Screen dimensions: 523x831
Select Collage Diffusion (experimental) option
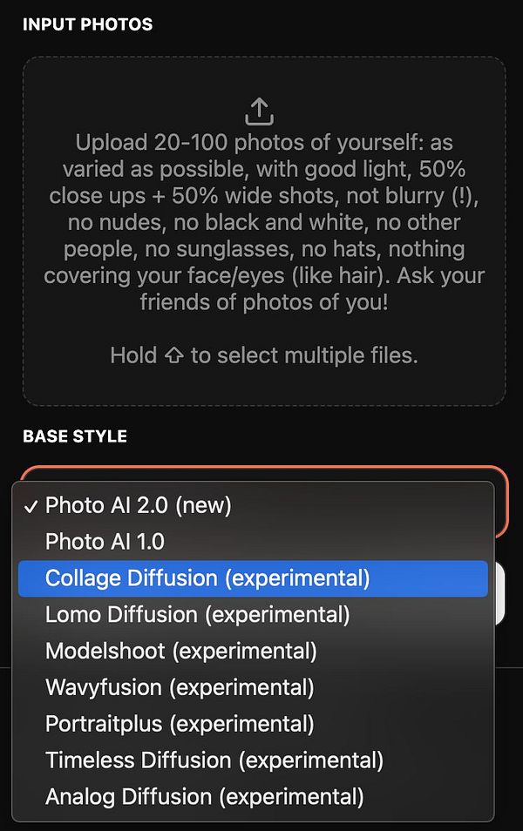click(207, 578)
